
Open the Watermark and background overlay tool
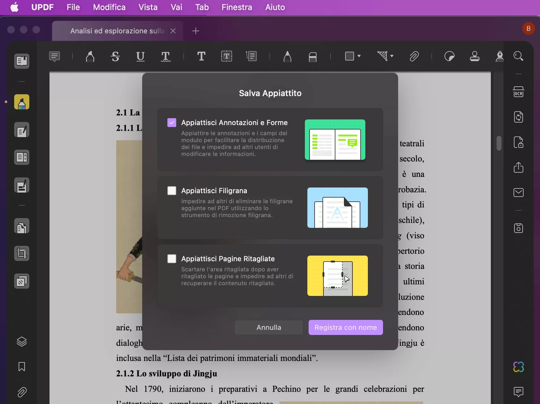[x=22, y=281]
